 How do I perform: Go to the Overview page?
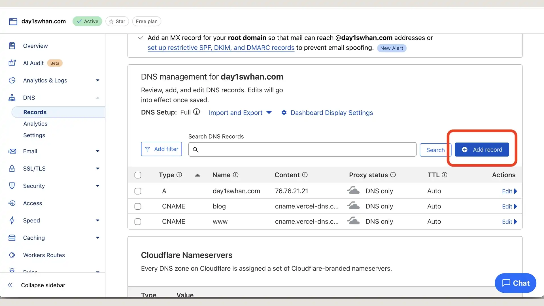pyautogui.click(x=35, y=46)
